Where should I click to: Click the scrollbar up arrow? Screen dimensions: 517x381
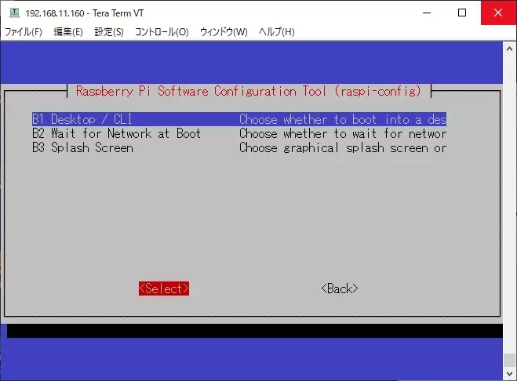509,49
